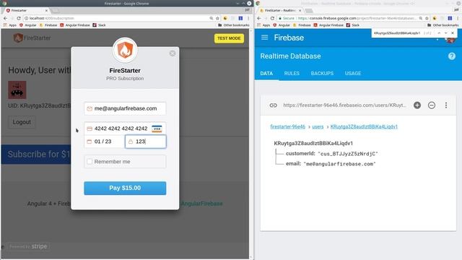Open Slack bookmark in right window

coord(353,25)
